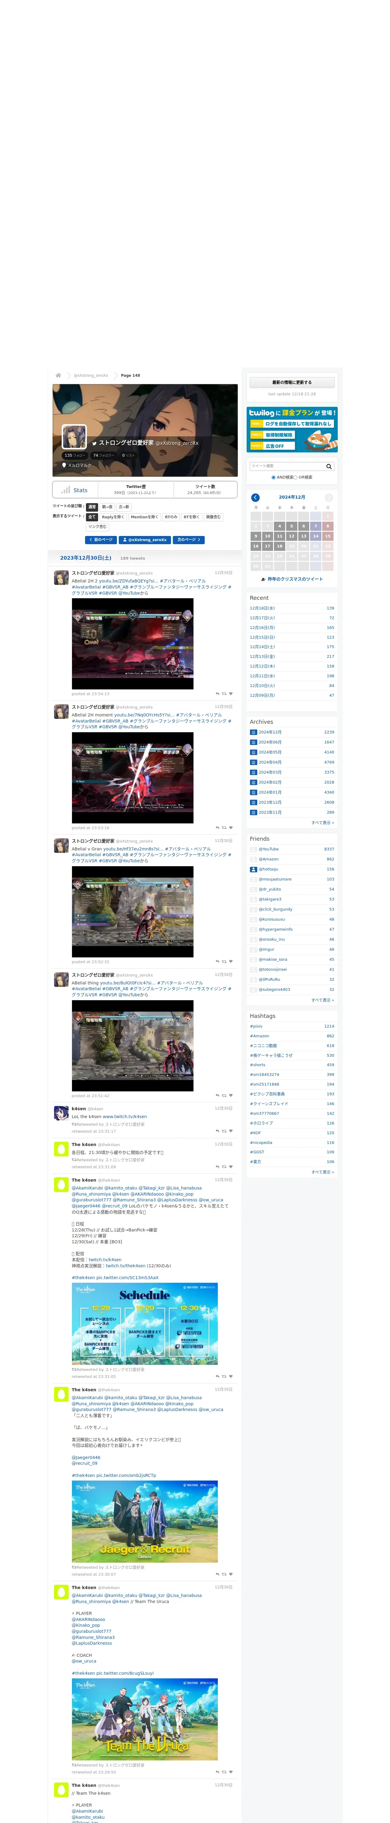Like the tweet posted at 23:52:32
This screenshot has width=390, height=1823.
pyautogui.click(x=231, y=962)
